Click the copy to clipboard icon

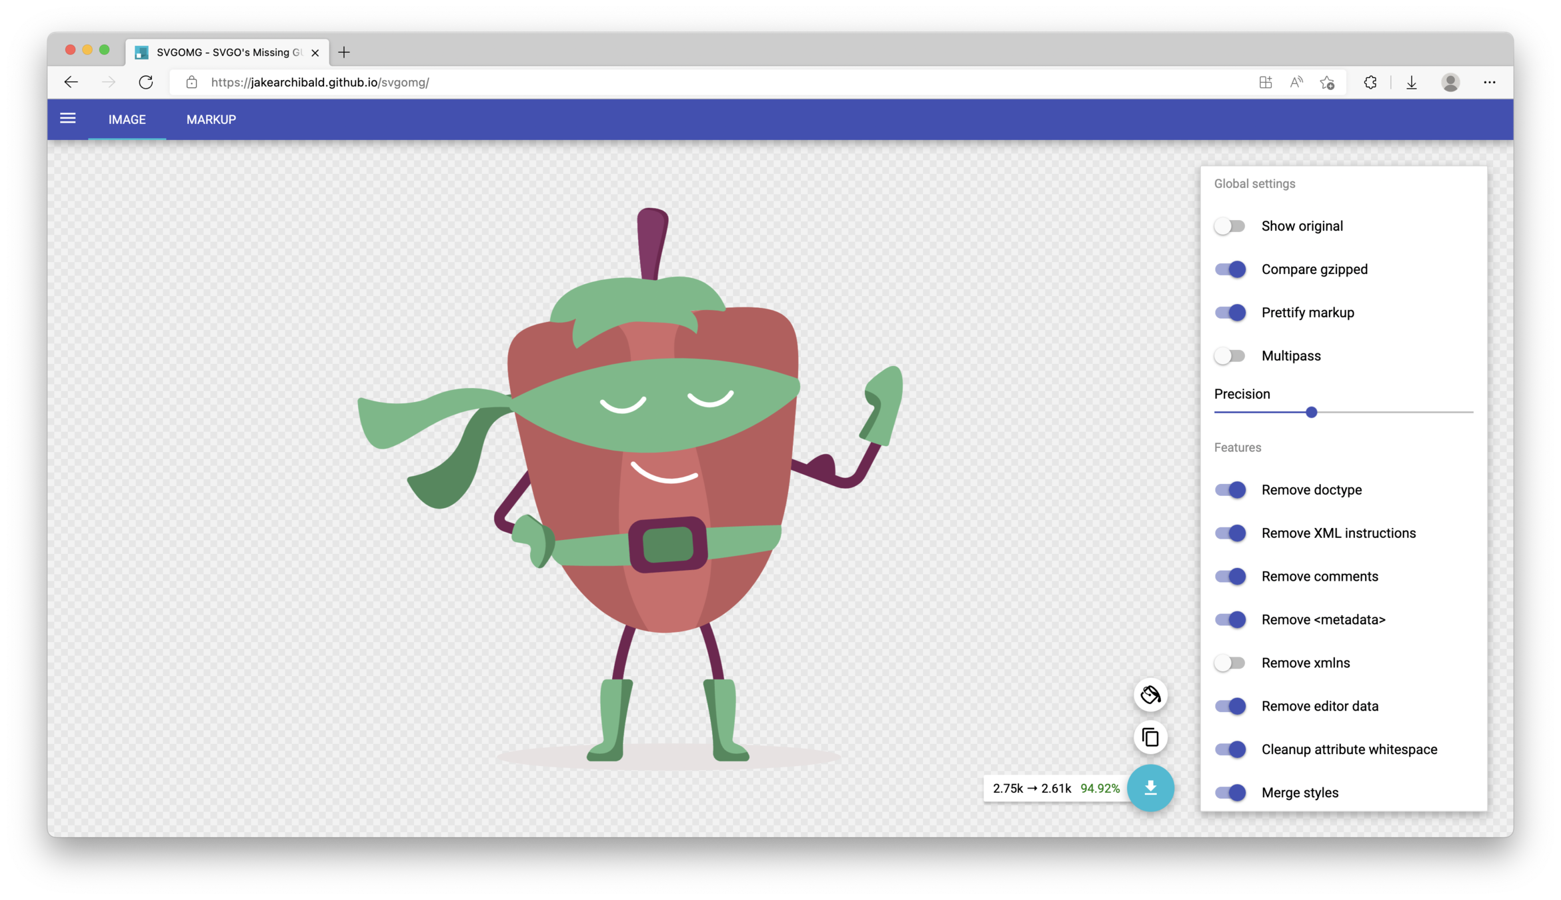coord(1150,737)
